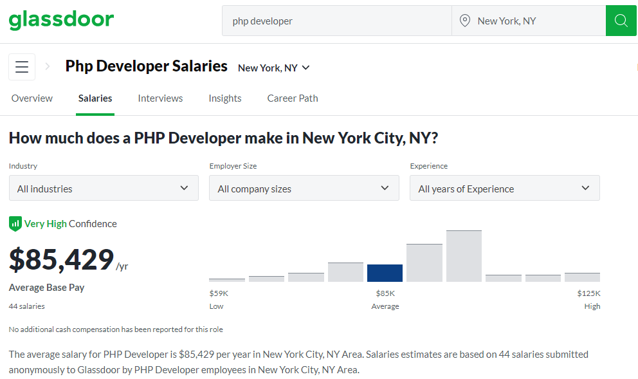Click the Average Base Pay label
The image size is (638, 379).
tap(46, 288)
